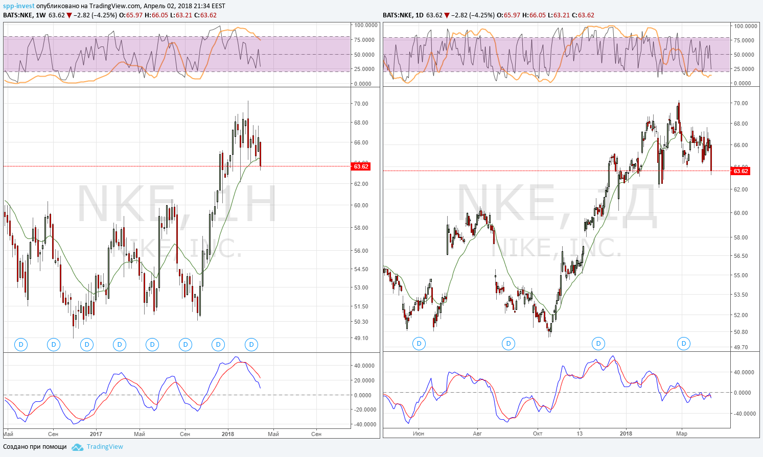Click the 54.50 price axis label
Image resolution: width=763 pixels, height=457 pixels.
[361, 269]
